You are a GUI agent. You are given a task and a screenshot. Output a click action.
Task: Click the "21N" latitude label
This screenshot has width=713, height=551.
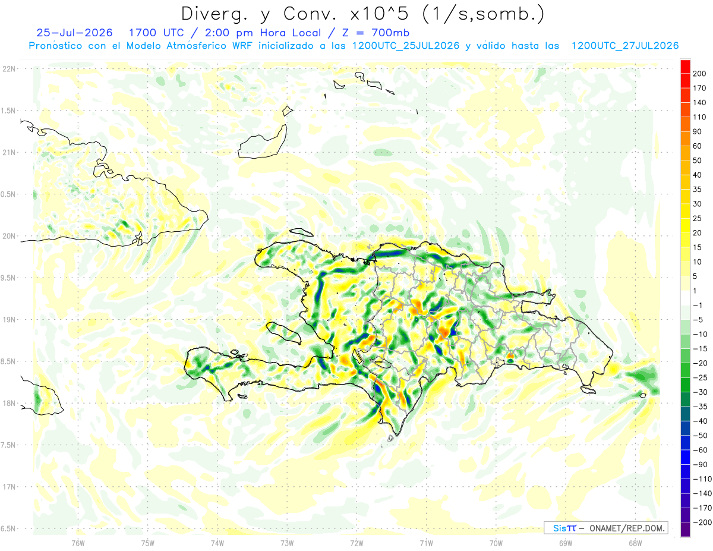click(8, 153)
